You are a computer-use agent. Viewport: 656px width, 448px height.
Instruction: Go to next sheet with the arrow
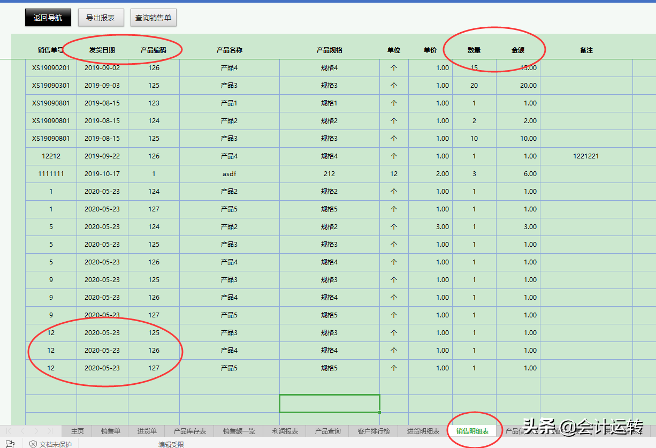[36, 431]
